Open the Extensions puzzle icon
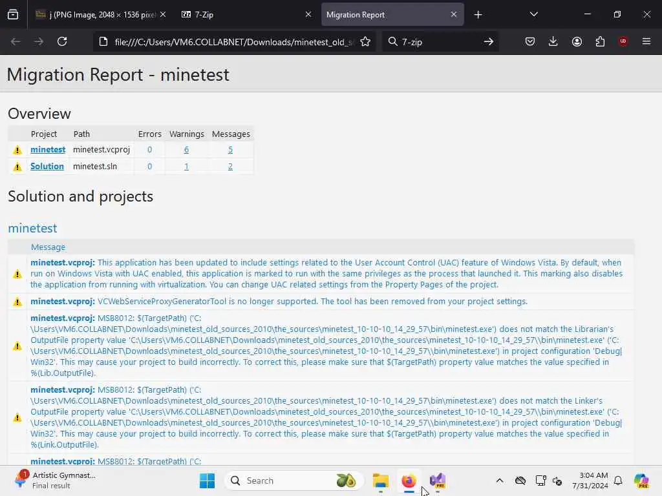The width and height of the screenshot is (662, 496). pos(600,42)
